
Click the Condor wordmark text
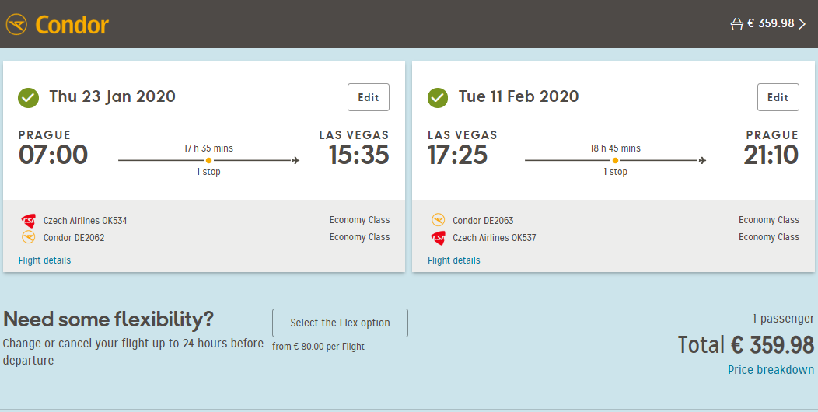tap(72, 25)
